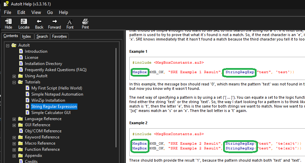
Task: Click the GUI Reference folder icon
Action: (20, 125)
